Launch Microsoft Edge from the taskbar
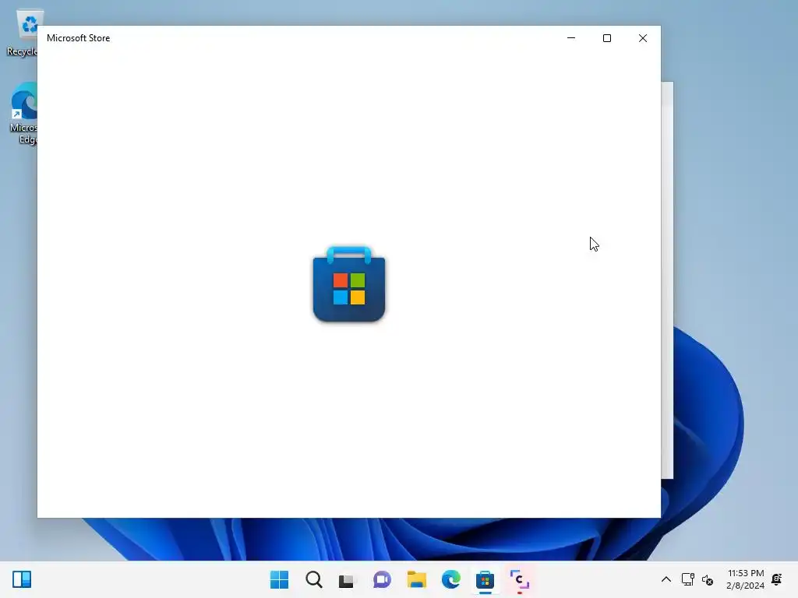The image size is (798, 598). [451, 579]
